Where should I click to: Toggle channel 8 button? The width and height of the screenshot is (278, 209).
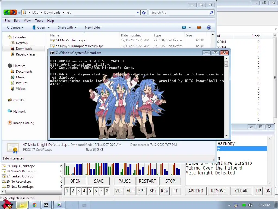pos(107,191)
